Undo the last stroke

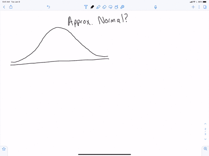point(48,7)
